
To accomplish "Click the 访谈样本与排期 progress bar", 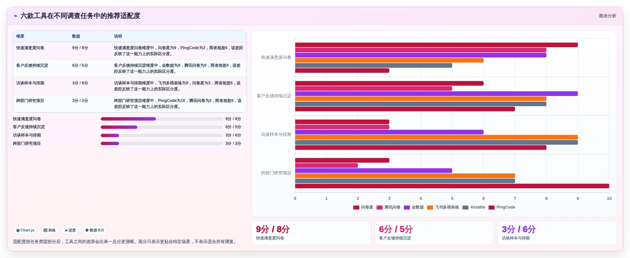I will [162, 135].
